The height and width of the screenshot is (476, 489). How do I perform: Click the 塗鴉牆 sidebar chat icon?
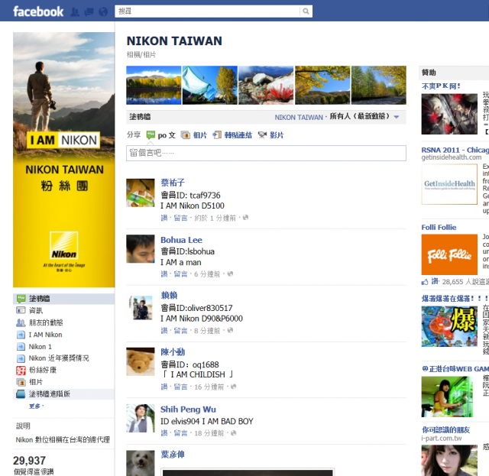[x=21, y=299]
